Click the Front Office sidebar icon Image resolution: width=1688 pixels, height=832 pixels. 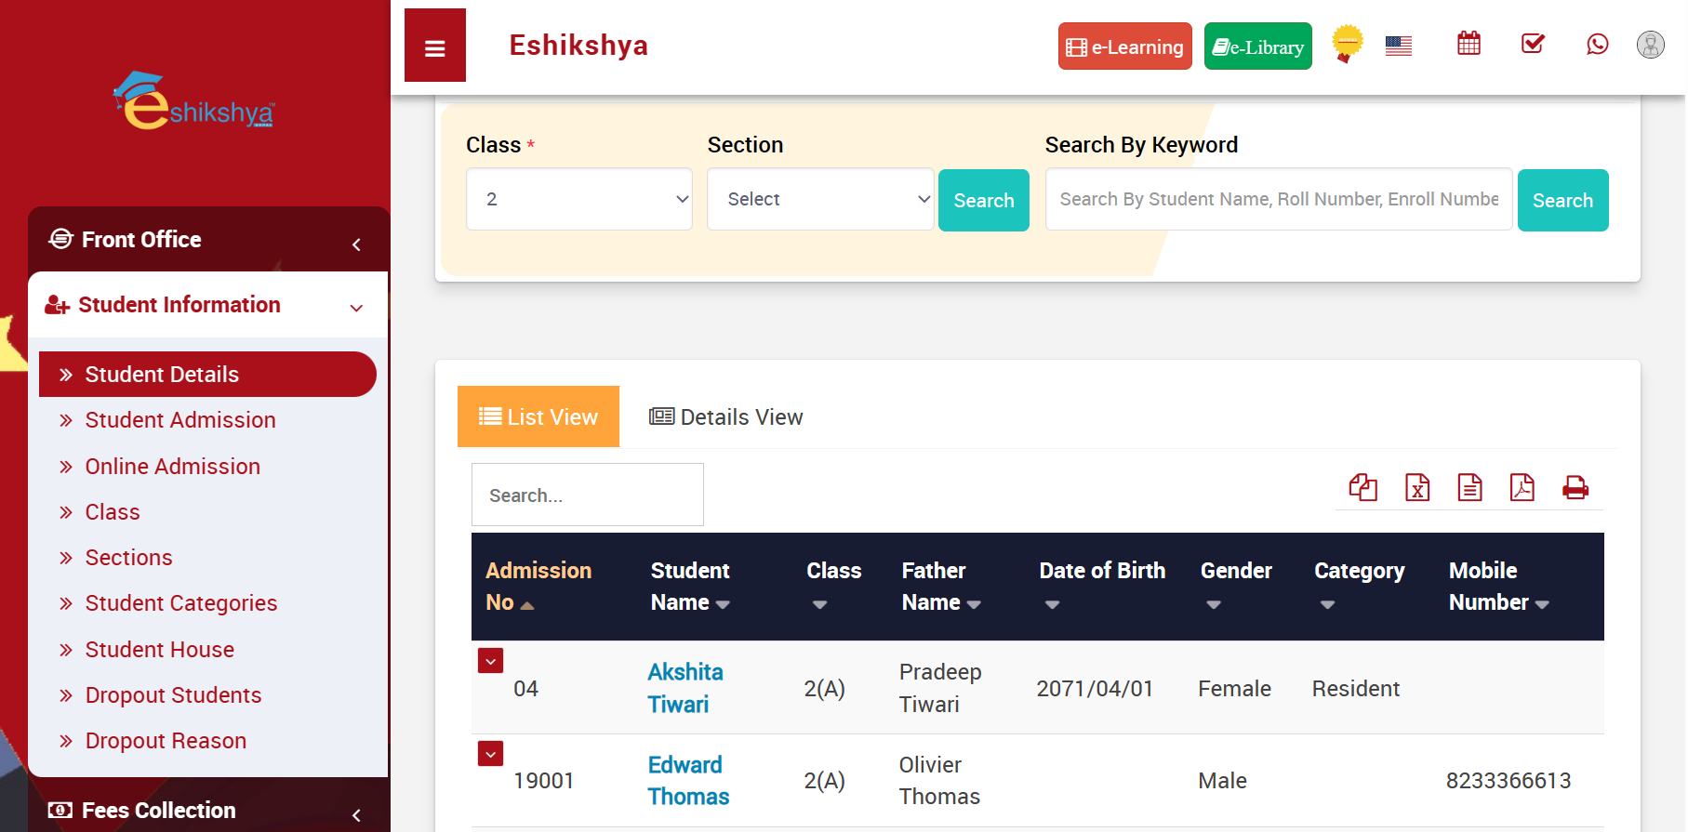(60, 239)
